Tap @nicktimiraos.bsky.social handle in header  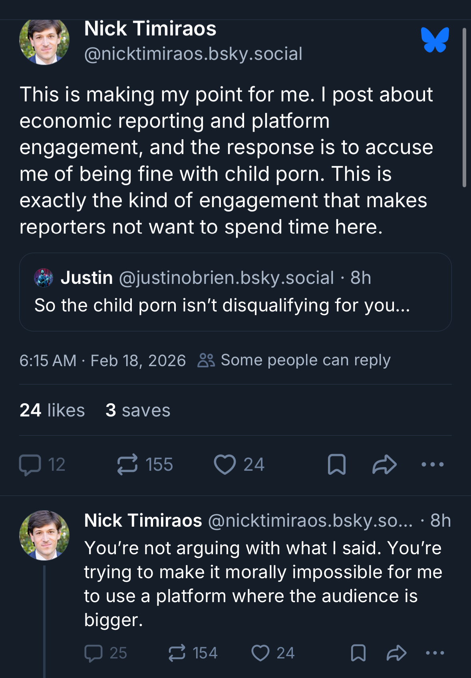click(x=193, y=54)
